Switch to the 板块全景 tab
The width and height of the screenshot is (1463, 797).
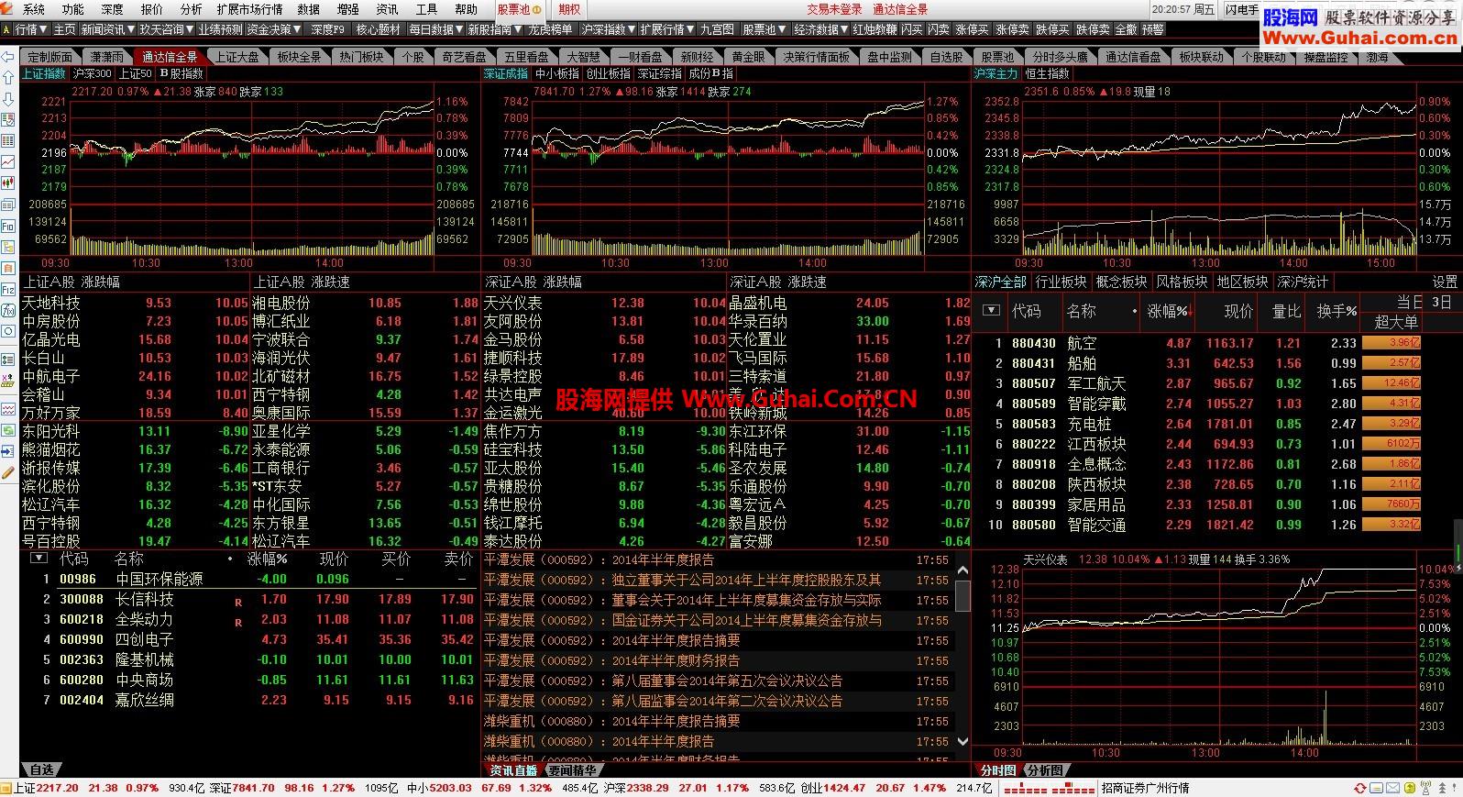299,57
